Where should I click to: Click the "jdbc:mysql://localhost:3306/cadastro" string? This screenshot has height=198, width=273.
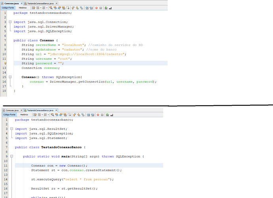pyautogui.click(x=86, y=54)
